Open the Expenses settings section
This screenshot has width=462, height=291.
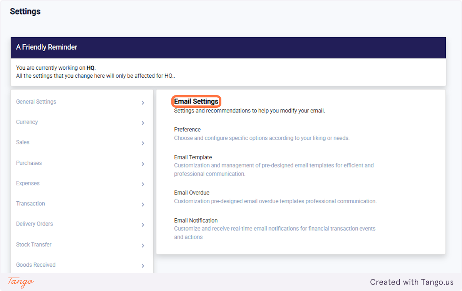click(28, 184)
